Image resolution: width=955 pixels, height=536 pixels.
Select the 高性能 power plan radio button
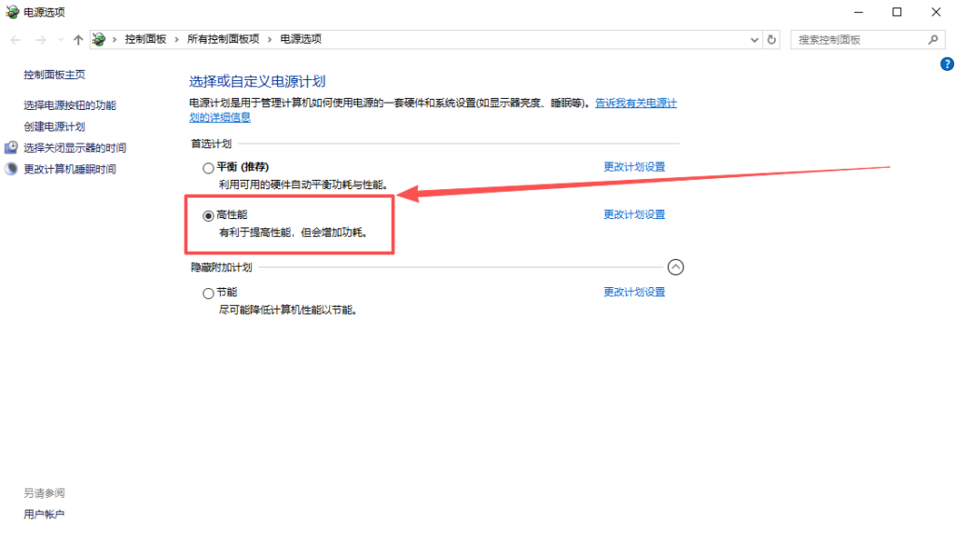point(208,215)
